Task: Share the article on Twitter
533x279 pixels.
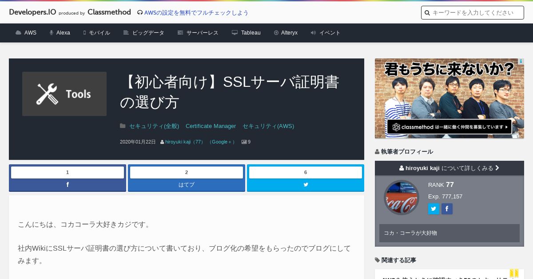Action: pos(306,185)
